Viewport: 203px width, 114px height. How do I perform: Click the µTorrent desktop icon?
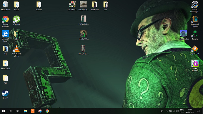tap(16, 21)
